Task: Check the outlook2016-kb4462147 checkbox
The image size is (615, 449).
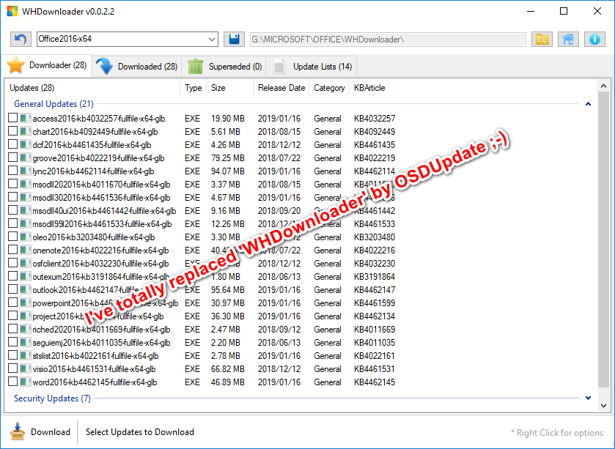Action: pos(13,289)
